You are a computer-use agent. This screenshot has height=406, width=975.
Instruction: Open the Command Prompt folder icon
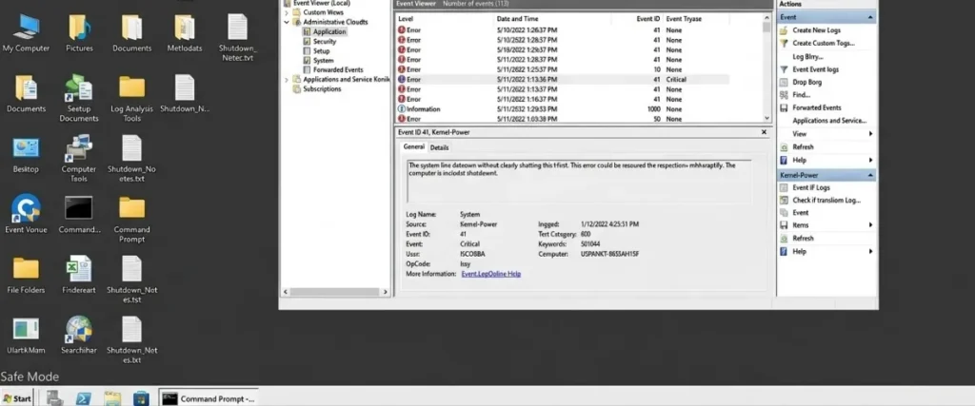(131, 219)
